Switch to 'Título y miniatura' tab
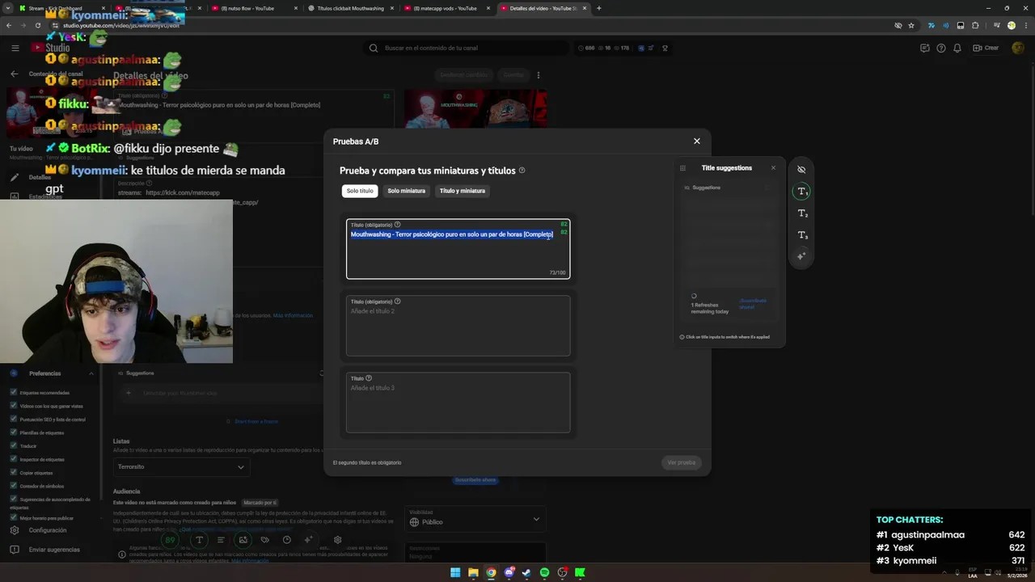Image resolution: width=1035 pixels, height=582 pixels. (463, 191)
